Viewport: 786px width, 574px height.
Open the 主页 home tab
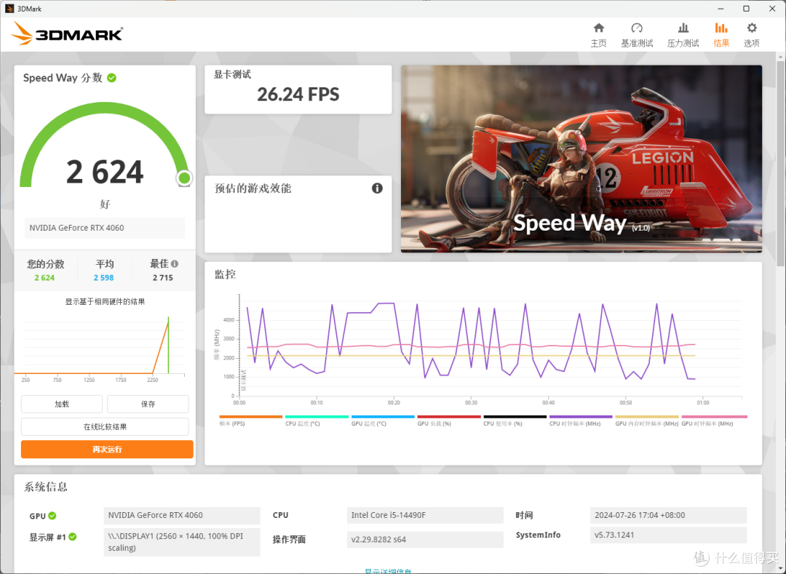(x=598, y=35)
